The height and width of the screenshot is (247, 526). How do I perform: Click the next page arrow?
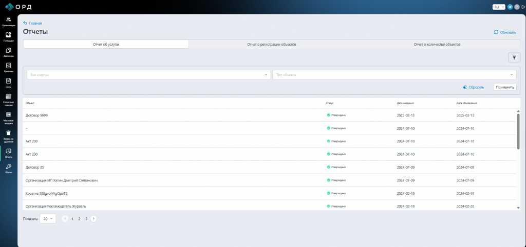(93, 218)
